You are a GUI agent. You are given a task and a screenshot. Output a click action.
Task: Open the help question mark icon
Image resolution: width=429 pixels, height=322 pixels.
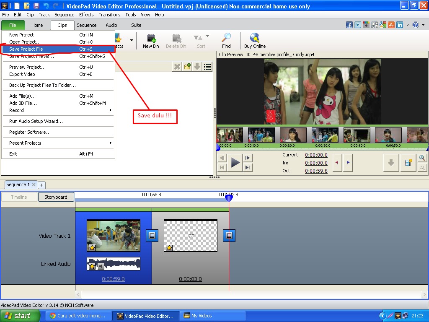click(416, 25)
